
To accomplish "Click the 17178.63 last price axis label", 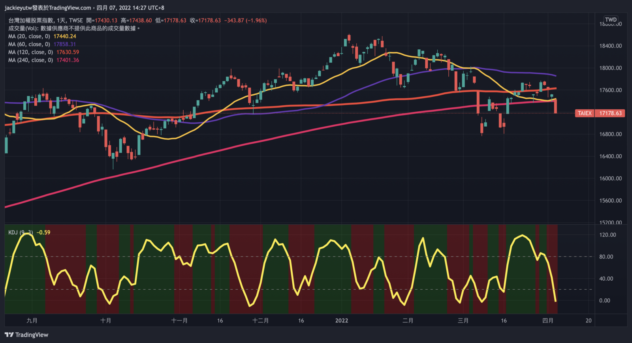I will click(610, 113).
